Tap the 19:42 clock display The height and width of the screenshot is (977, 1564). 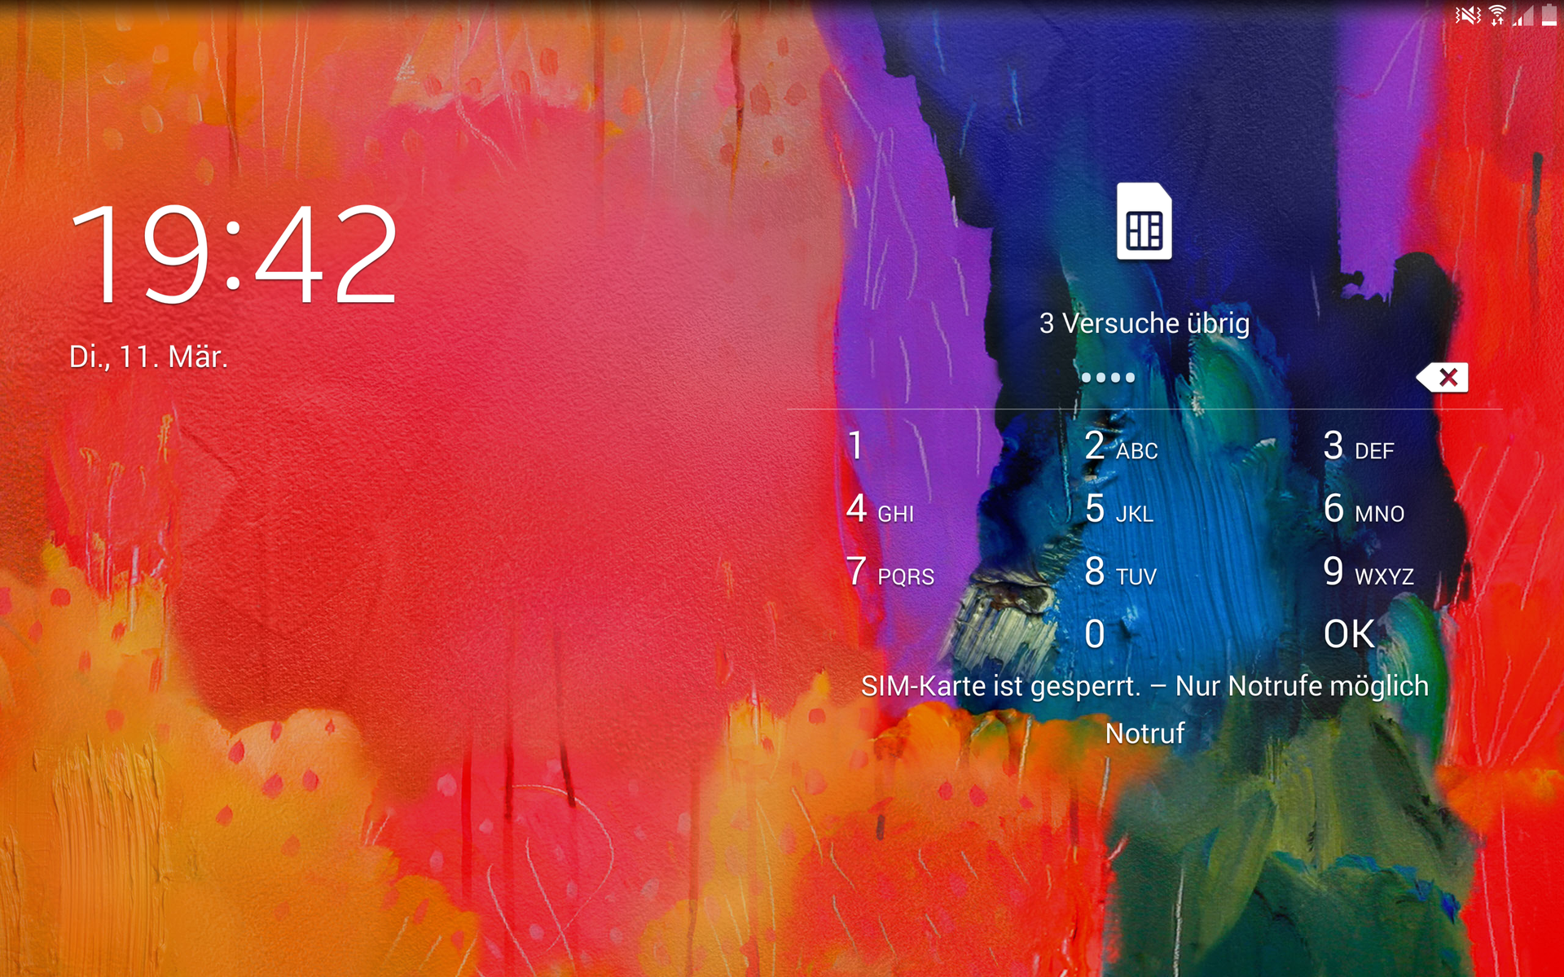coord(234,255)
